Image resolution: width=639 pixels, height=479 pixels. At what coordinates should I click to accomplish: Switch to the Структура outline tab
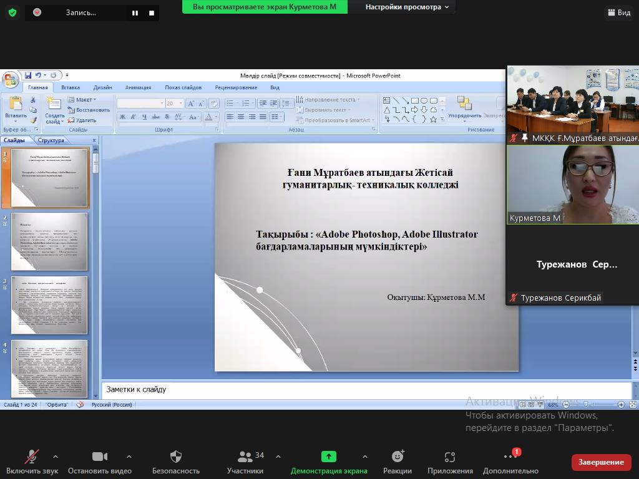click(x=51, y=140)
